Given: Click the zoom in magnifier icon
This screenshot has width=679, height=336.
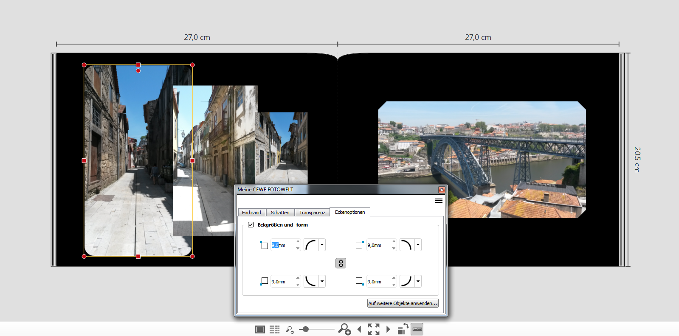Looking at the screenshot, I should (x=344, y=329).
